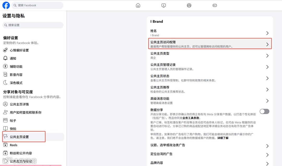Screen dimensions: 282x166
Task: Click the moon icon beside 深色模式
Action: (5, 83)
